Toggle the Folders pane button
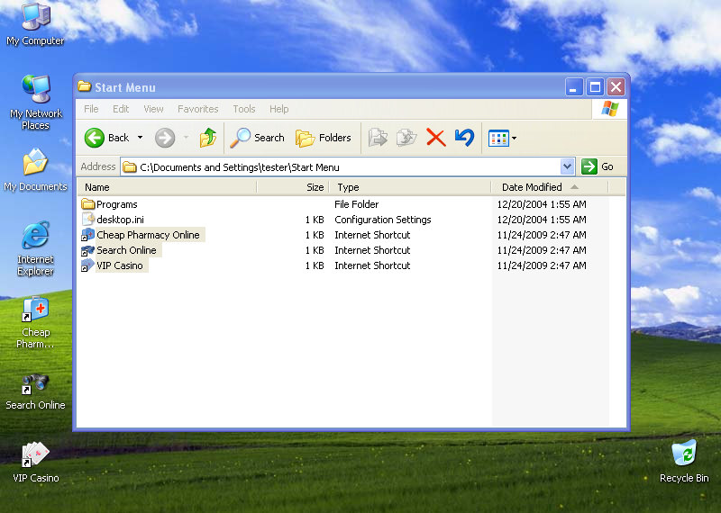Screen dimensions: 721x513 pyautogui.click(x=324, y=138)
